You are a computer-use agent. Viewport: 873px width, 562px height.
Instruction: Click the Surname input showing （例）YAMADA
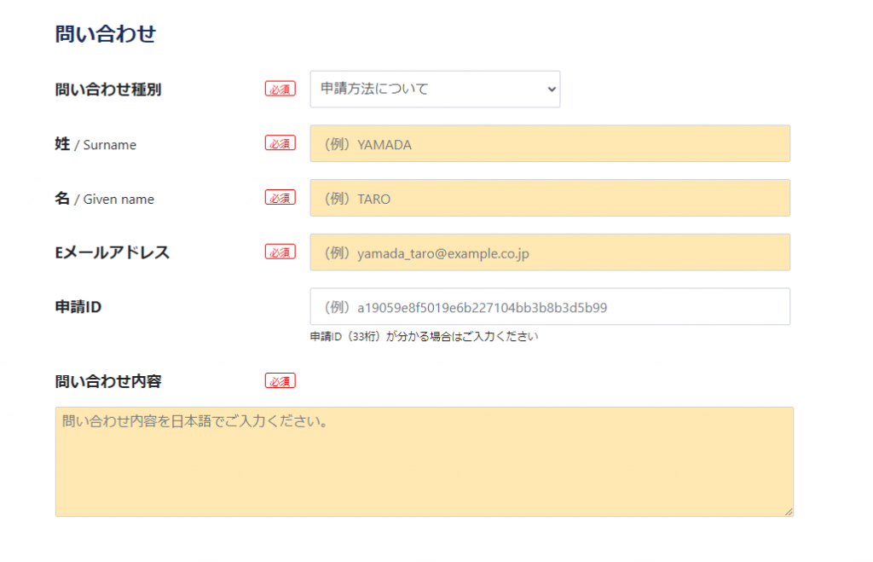tap(550, 143)
